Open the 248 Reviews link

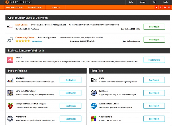[x=37, y=41]
